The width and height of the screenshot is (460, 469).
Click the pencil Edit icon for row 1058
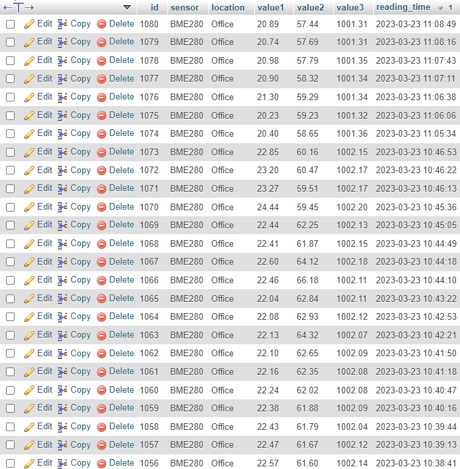click(29, 427)
